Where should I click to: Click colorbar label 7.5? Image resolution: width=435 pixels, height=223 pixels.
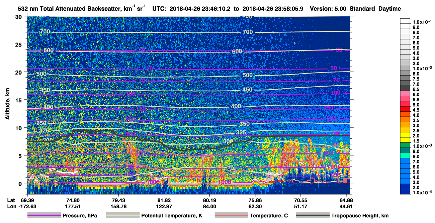416,79
